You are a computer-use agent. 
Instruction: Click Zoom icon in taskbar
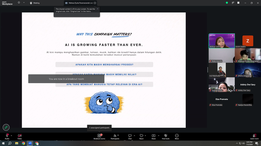pos(30,143)
